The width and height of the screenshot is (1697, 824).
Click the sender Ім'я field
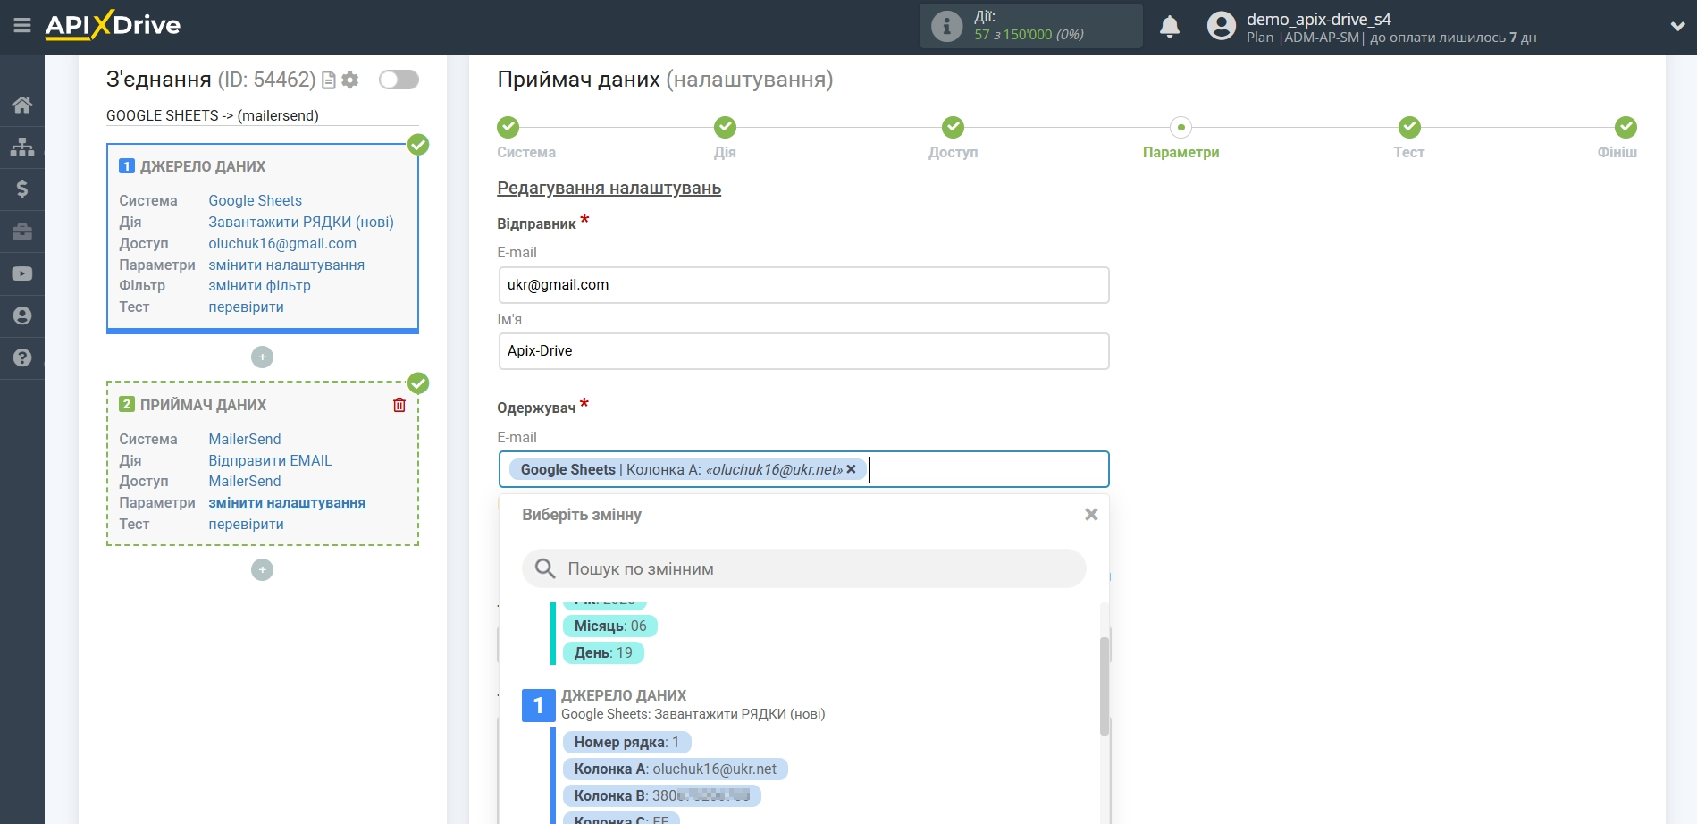point(803,351)
